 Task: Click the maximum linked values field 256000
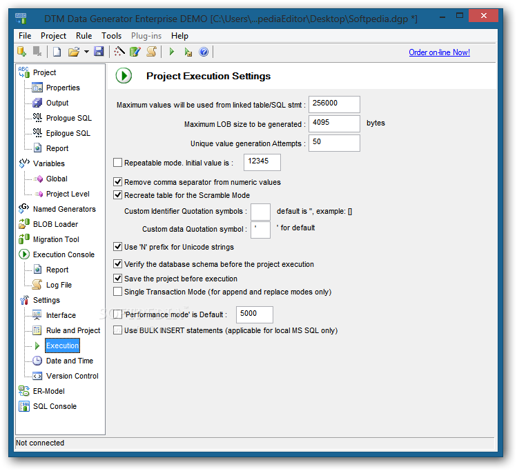334,104
